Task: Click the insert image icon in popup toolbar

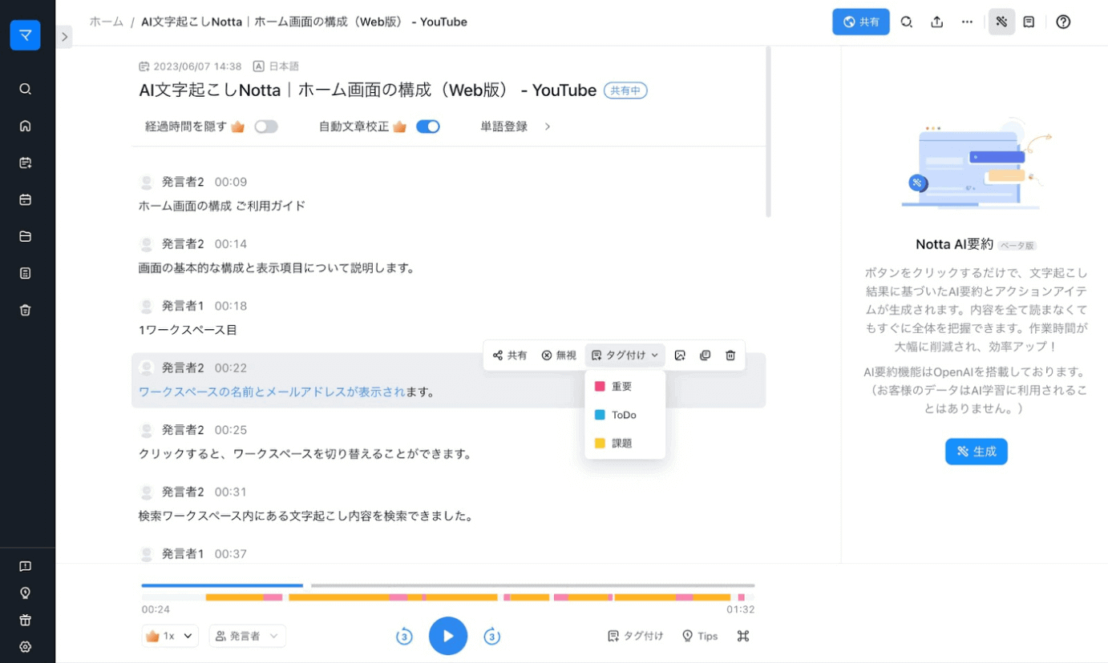Action: click(680, 356)
